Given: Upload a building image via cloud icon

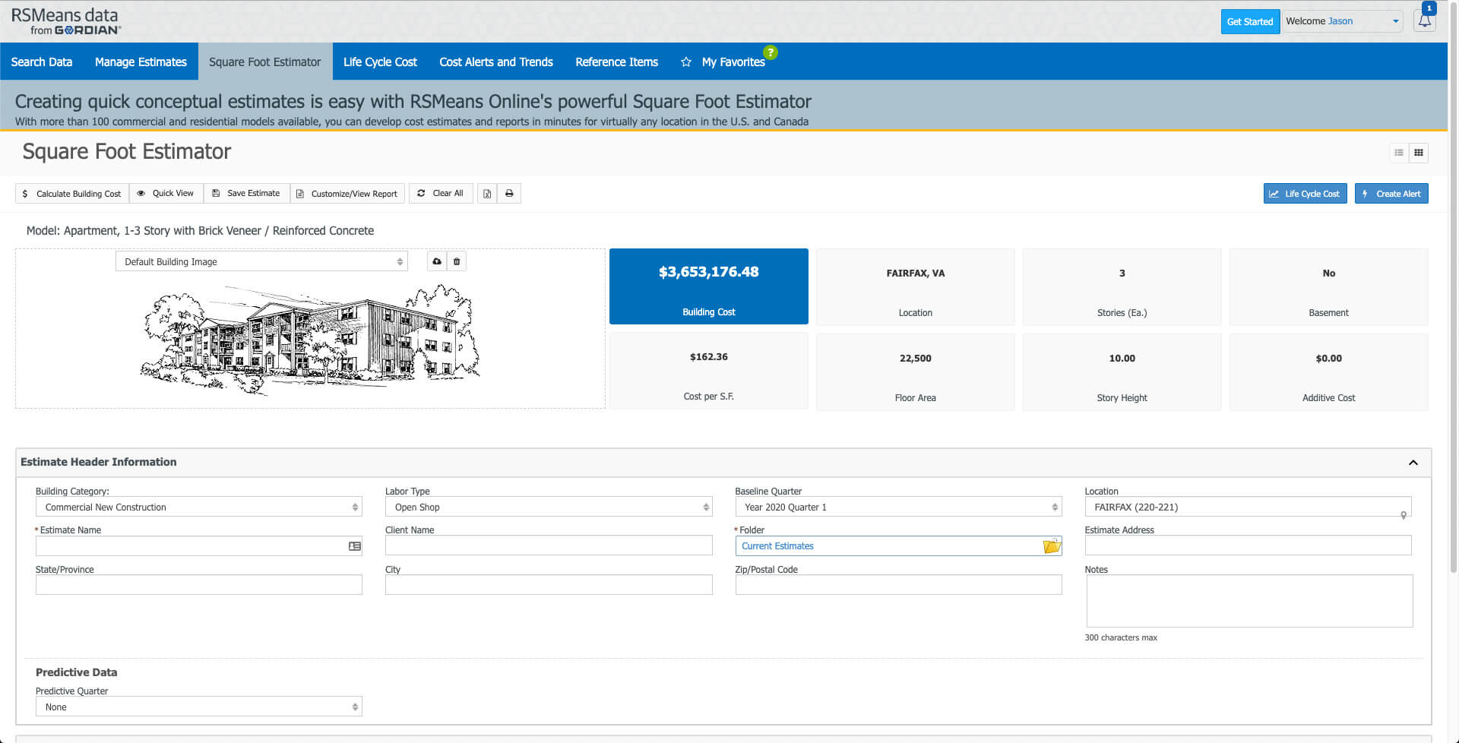Looking at the screenshot, I should tap(437, 261).
